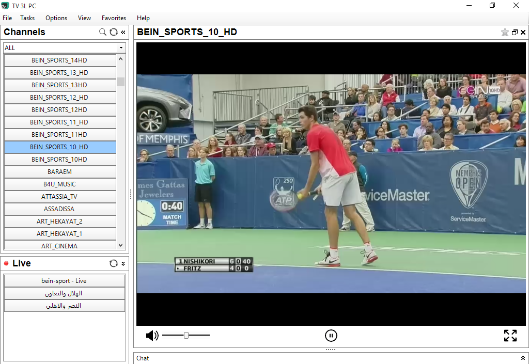Collapse the Channels panel with double chevron
Screen dimensions: 529x364
coord(123,32)
